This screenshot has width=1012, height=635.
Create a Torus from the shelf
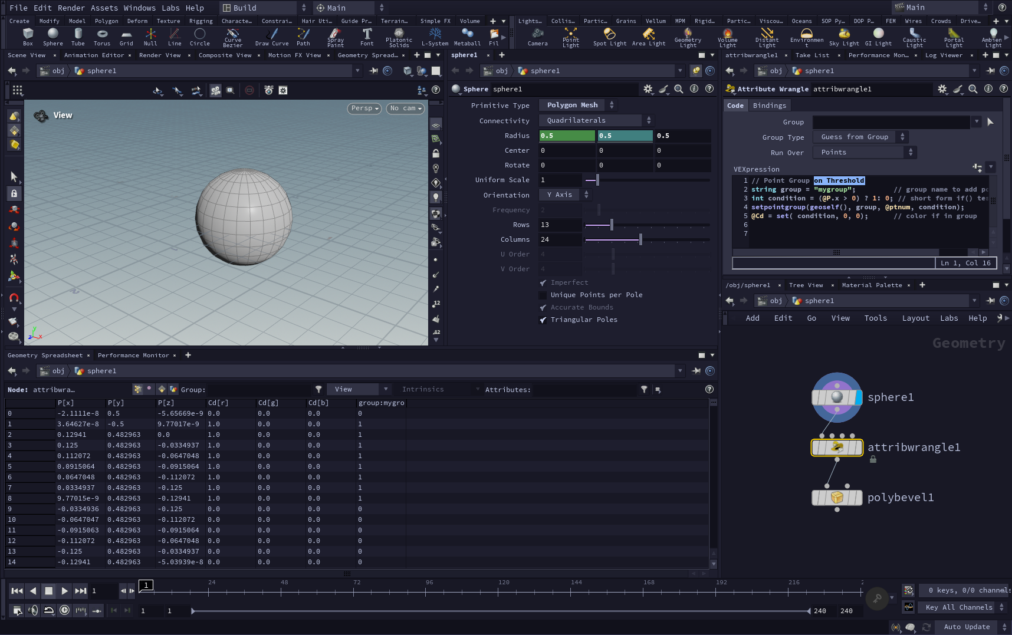pyautogui.click(x=102, y=37)
